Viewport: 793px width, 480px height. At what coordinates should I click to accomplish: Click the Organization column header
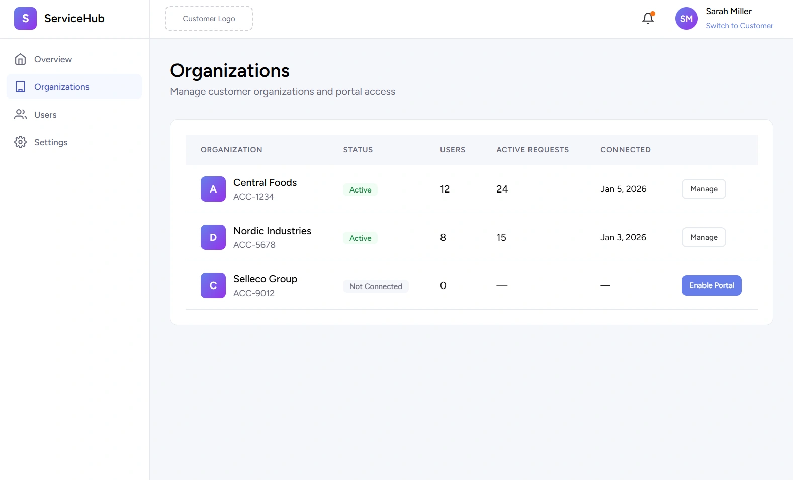click(231, 150)
